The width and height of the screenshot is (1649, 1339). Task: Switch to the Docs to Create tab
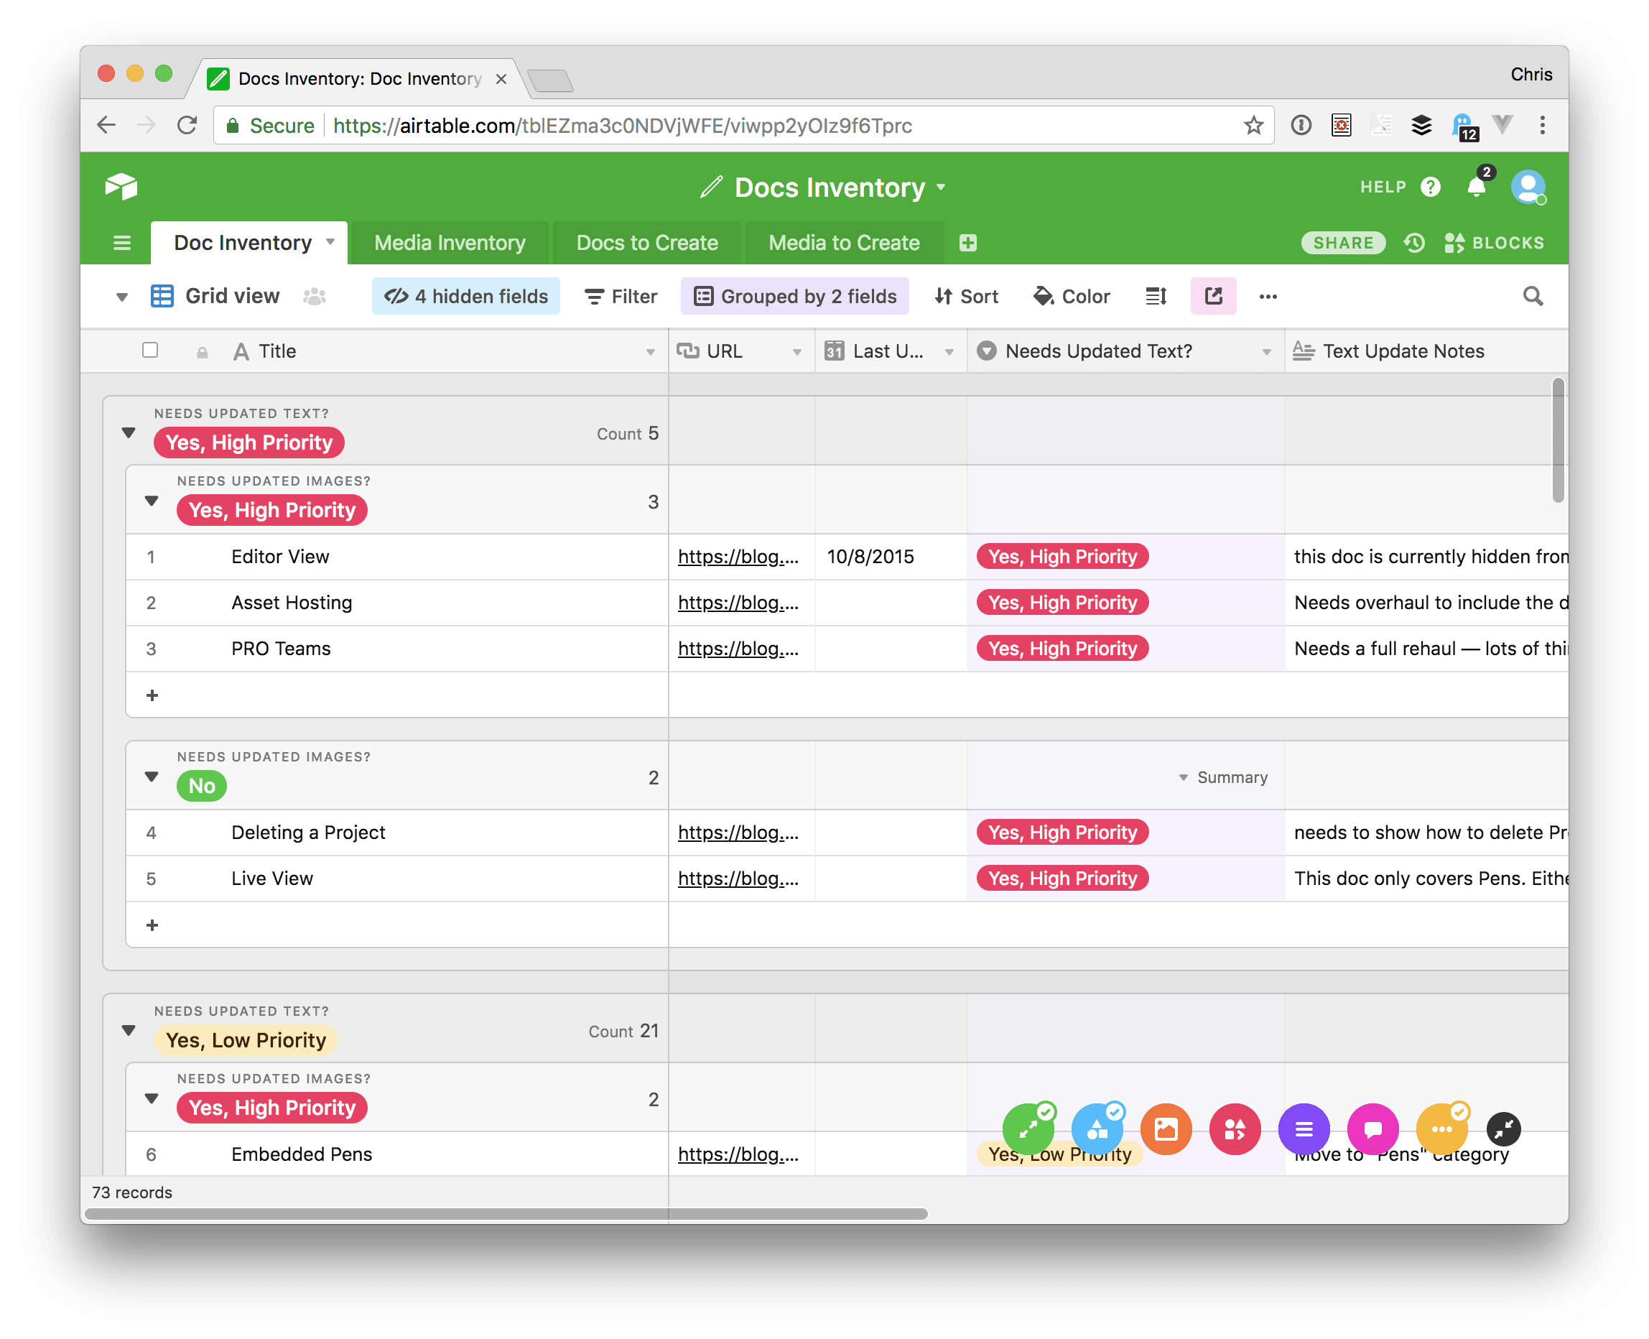pos(646,243)
